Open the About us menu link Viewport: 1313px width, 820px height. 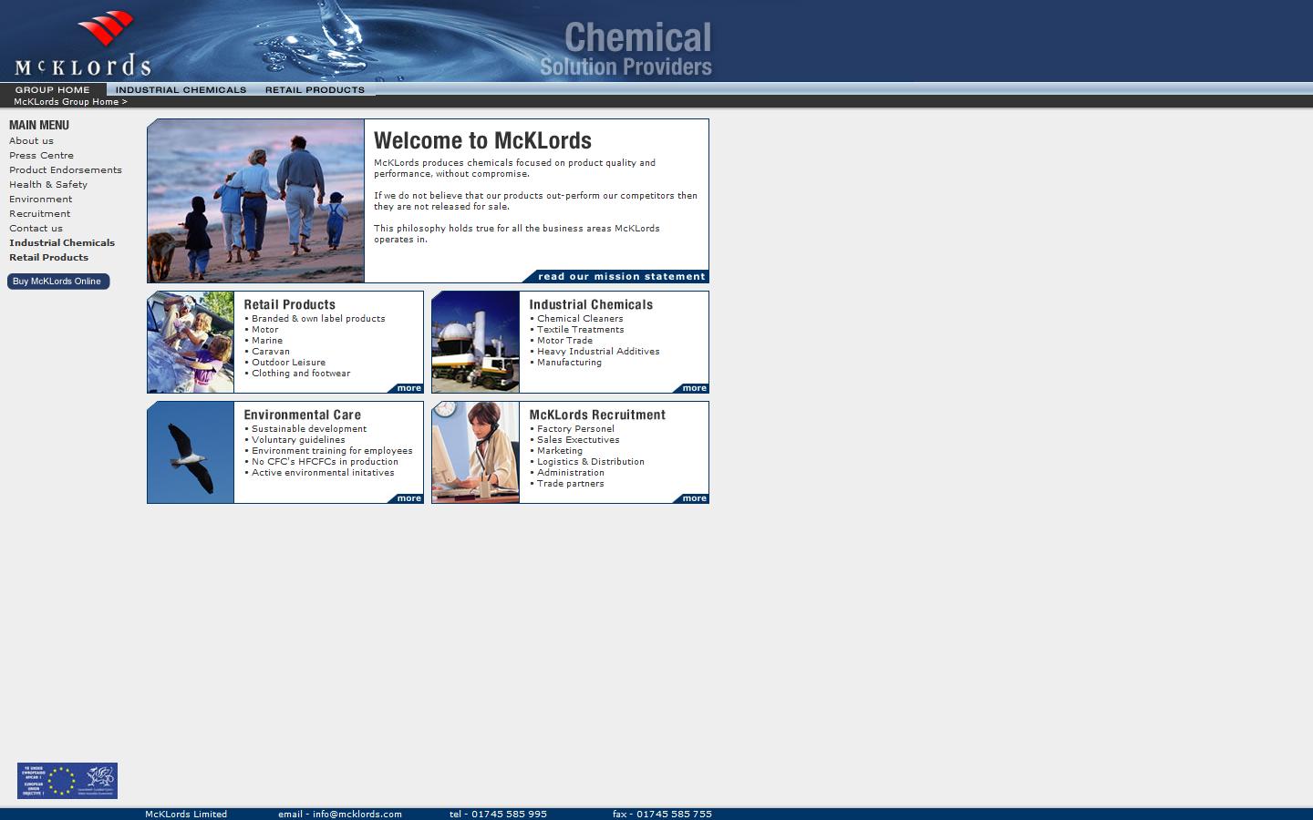[x=31, y=140]
